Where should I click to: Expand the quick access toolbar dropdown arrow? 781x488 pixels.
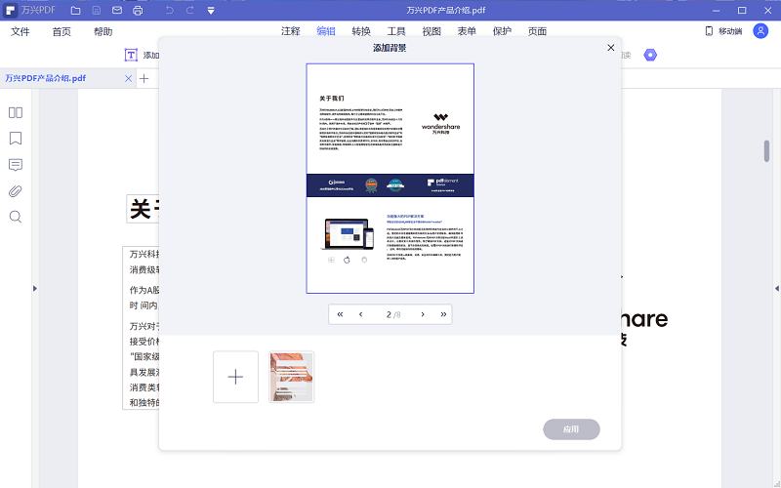point(211,11)
